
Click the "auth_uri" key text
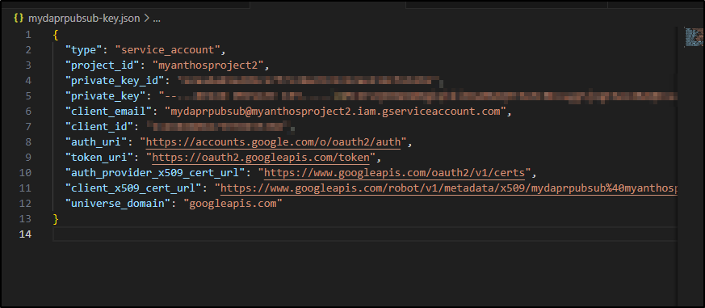[x=96, y=142]
